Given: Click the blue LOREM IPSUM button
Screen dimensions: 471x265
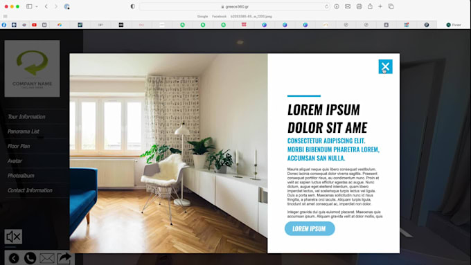Looking at the screenshot, I should (x=310, y=229).
